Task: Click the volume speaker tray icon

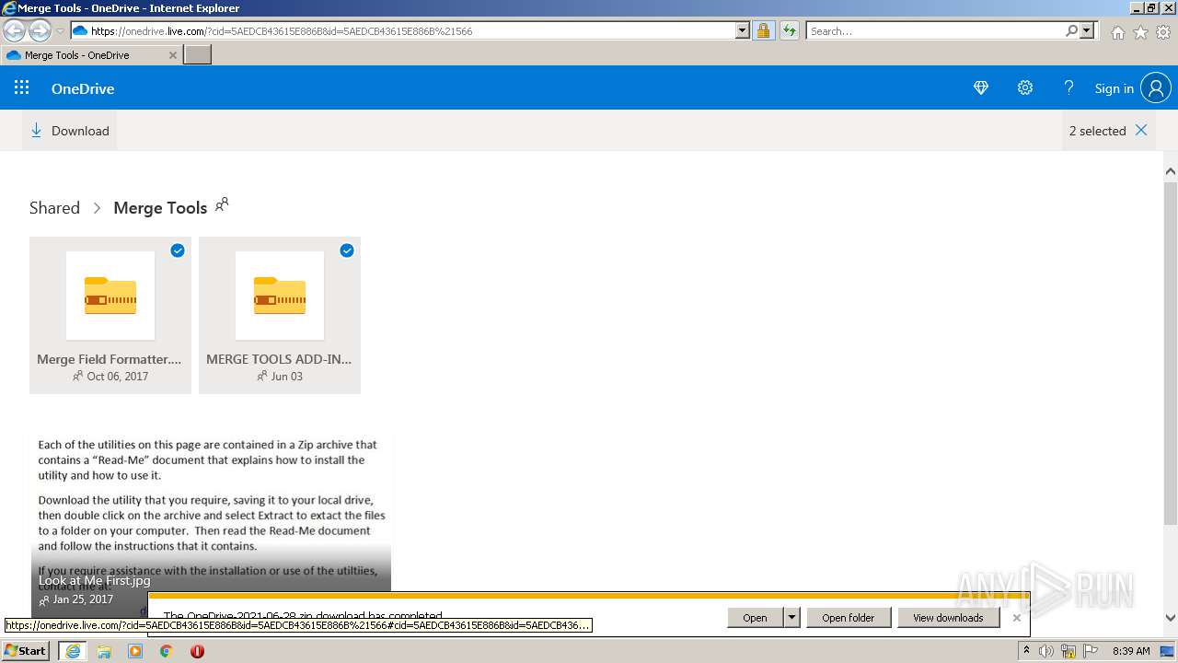Action: (x=1046, y=650)
